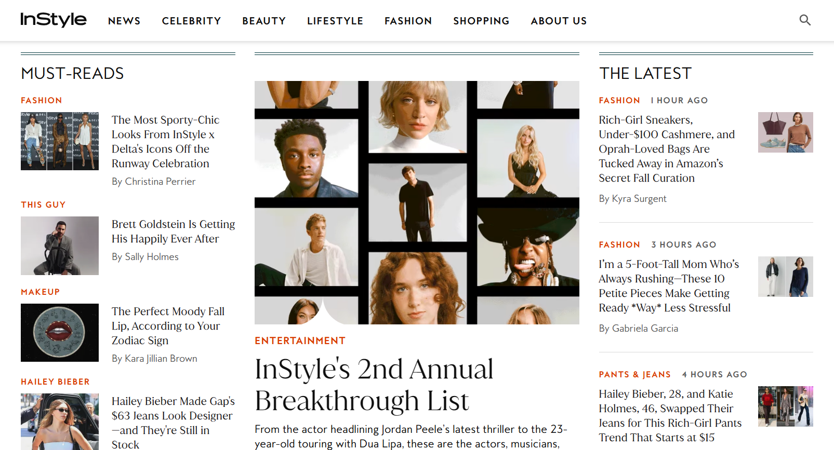The height and width of the screenshot is (450, 834).
Task: Open Hailey Bieber sunglasses photo thumbnail
Action: pos(60,421)
